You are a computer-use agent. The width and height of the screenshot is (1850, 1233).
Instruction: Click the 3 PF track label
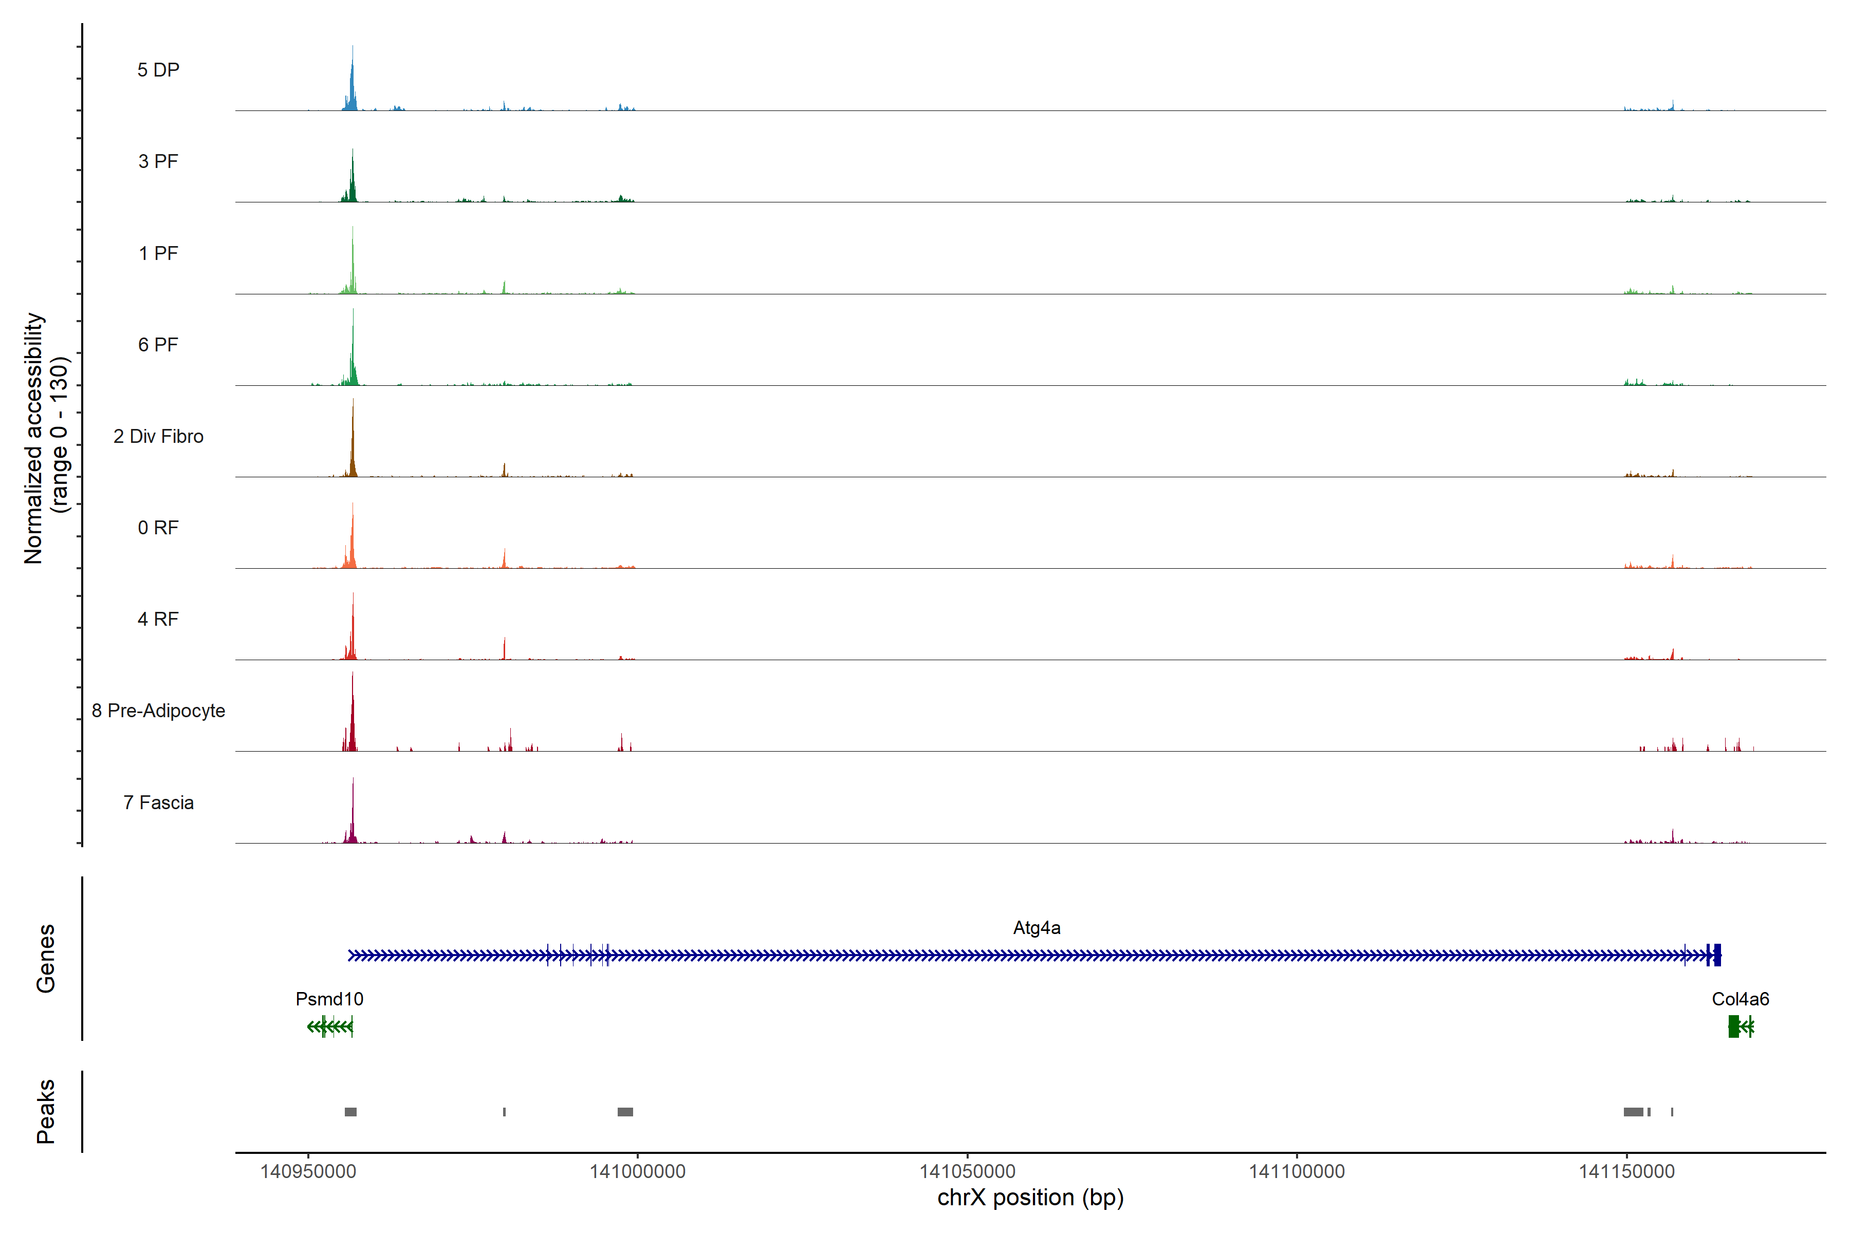tap(158, 161)
